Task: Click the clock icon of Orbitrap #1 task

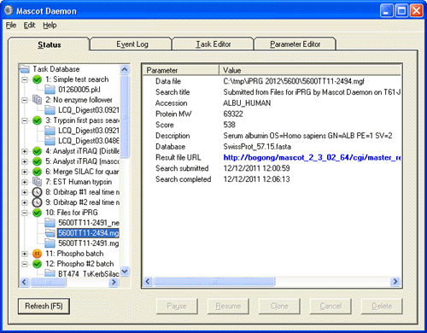Action: tap(37, 192)
